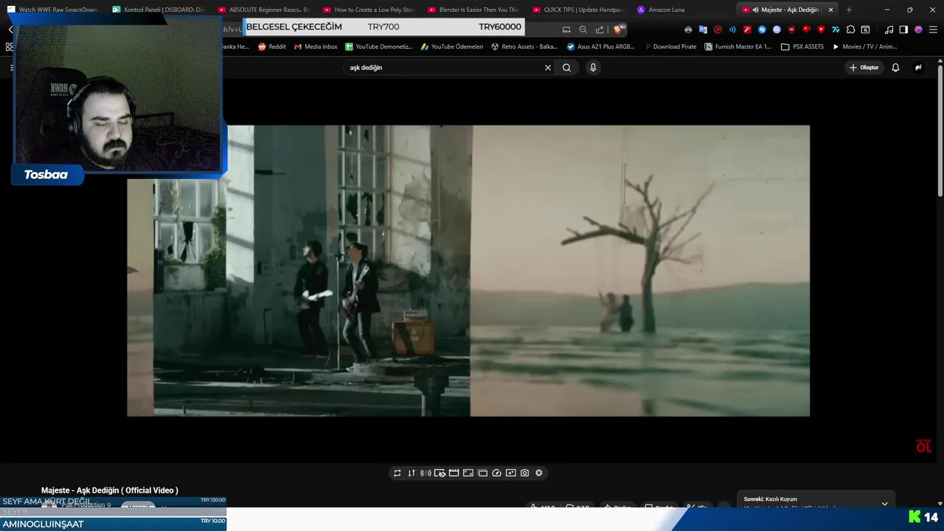Click the page vertical scrollbar

[x=940, y=131]
